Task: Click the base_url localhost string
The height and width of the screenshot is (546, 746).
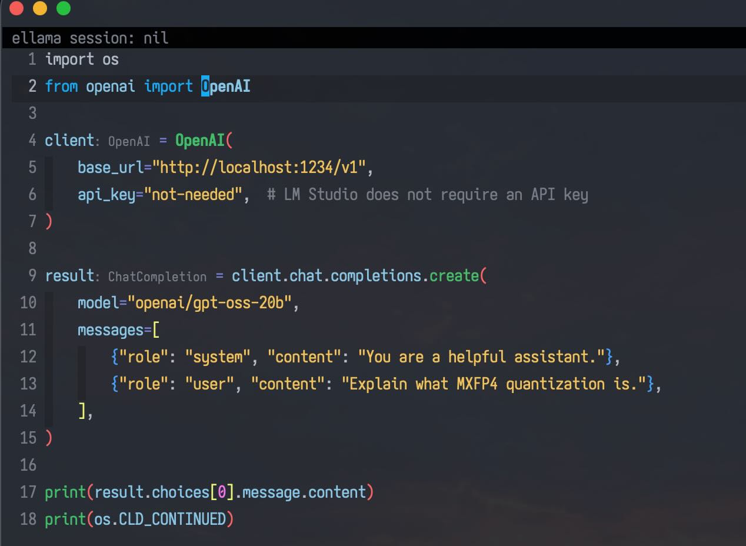Action: coord(262,168)
